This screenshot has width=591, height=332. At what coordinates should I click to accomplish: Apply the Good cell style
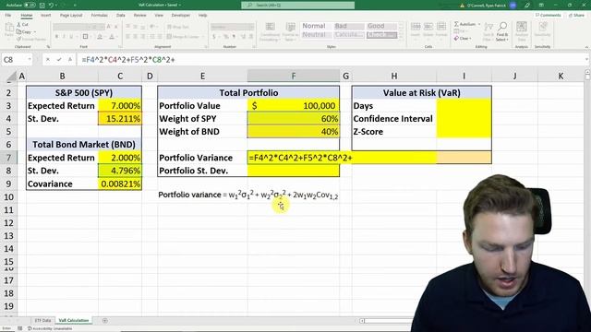381,26
